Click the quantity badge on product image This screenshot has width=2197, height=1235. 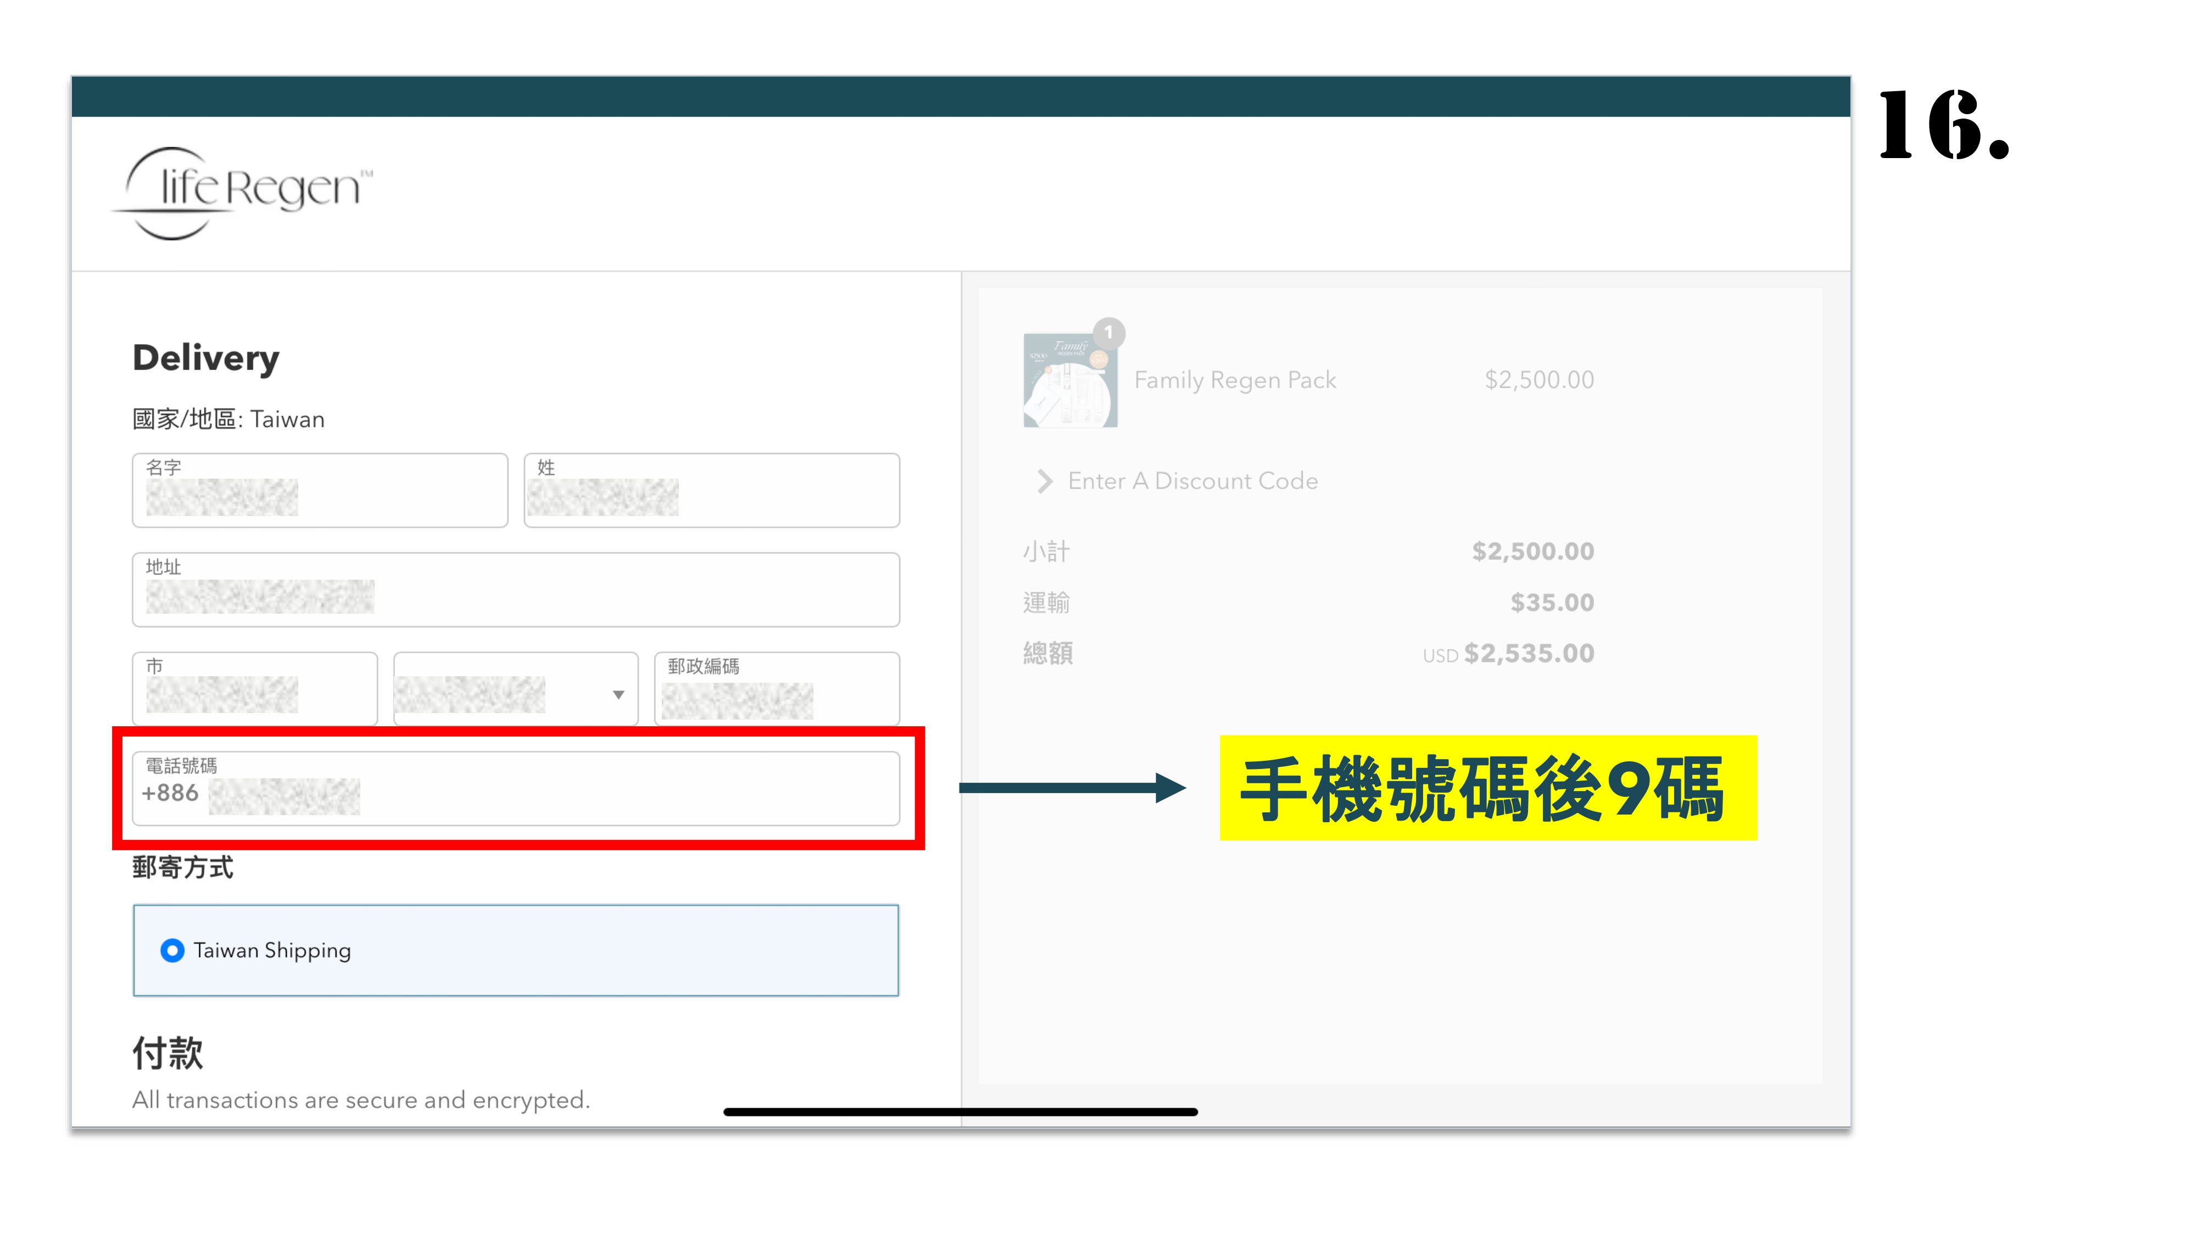[x=1109, y=333]
